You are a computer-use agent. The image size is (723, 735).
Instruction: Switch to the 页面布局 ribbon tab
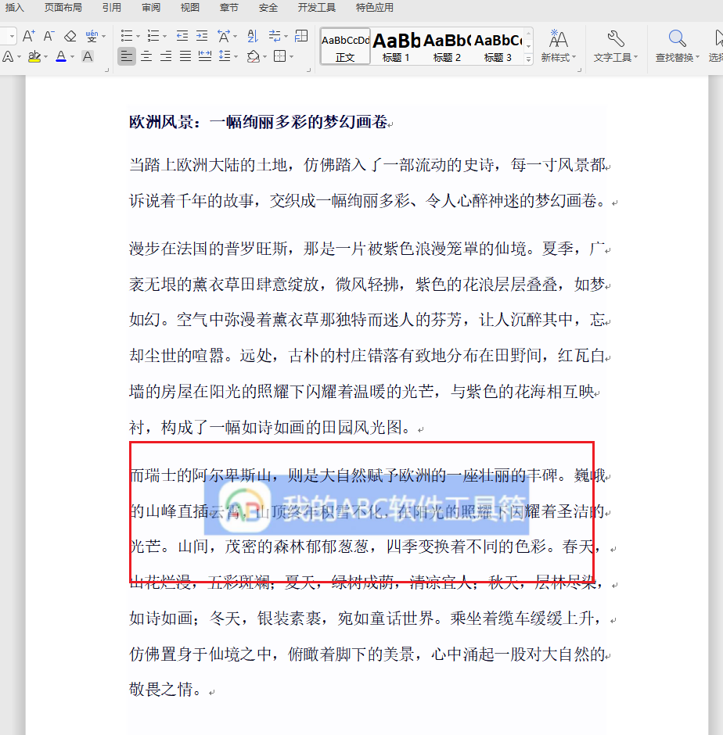pos(63,8)
